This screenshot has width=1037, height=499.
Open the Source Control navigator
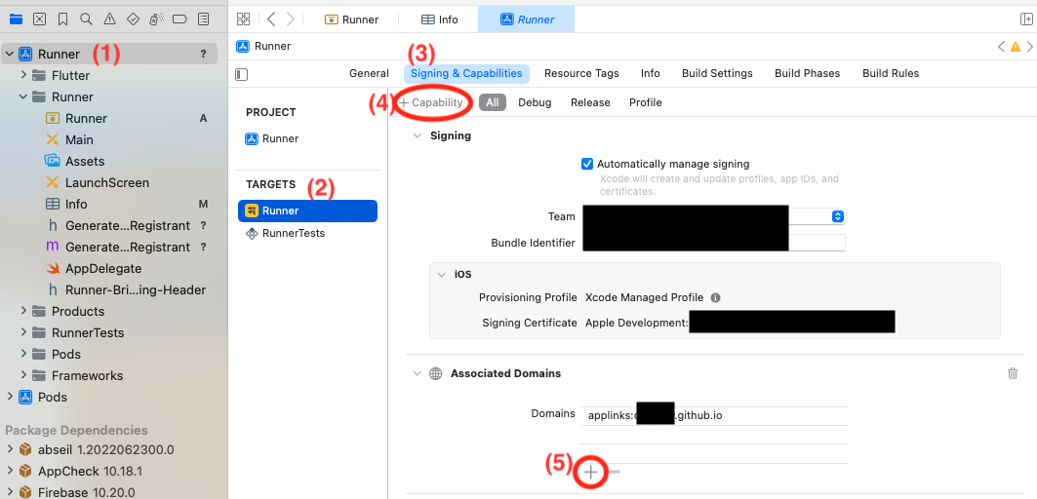pyautogui.click(x=40, y=19)
